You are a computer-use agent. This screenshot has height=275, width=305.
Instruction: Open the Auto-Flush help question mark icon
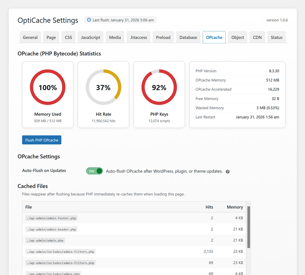click(x=228, y=171)
